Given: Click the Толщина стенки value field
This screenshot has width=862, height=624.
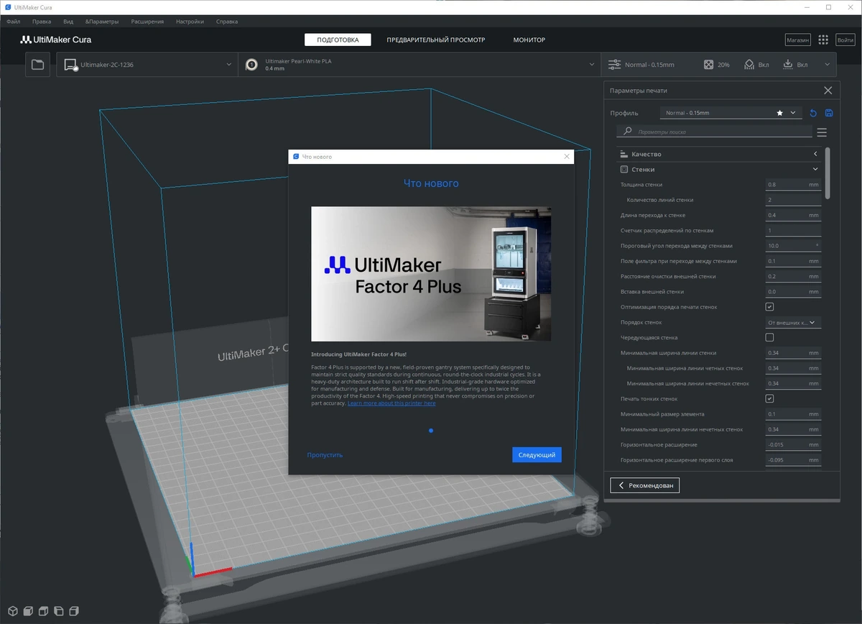Looking at the screenshot, I should (793, 185).
